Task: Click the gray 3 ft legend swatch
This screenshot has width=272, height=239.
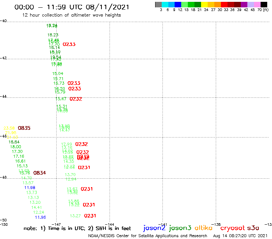Action: pos(158,4)
